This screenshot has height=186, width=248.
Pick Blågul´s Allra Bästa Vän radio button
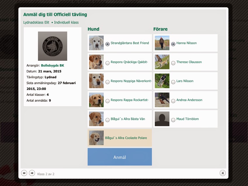[x=107, y=120]
